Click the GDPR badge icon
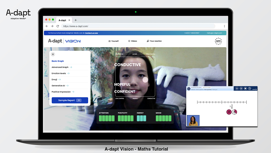This screenshot has height=153, width=271. pos(218,41)
